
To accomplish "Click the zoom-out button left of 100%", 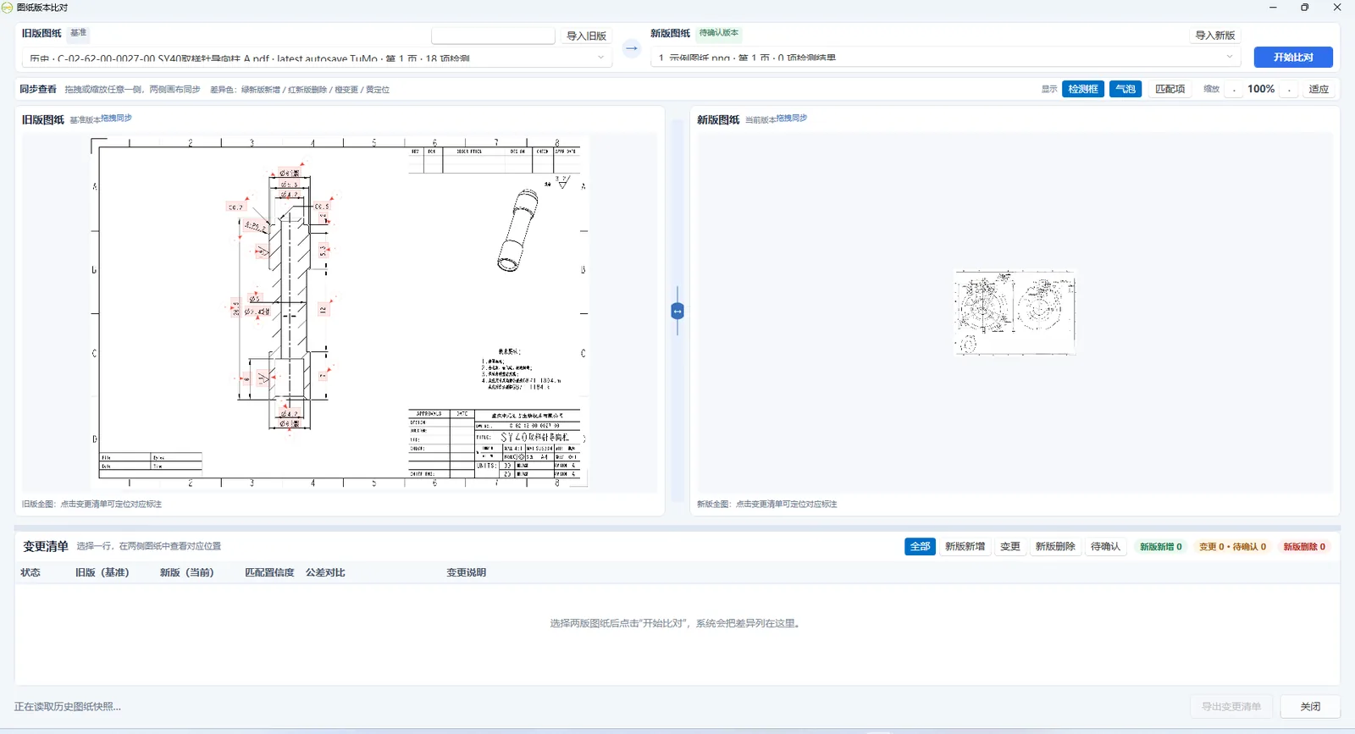I will [1234, 89].
